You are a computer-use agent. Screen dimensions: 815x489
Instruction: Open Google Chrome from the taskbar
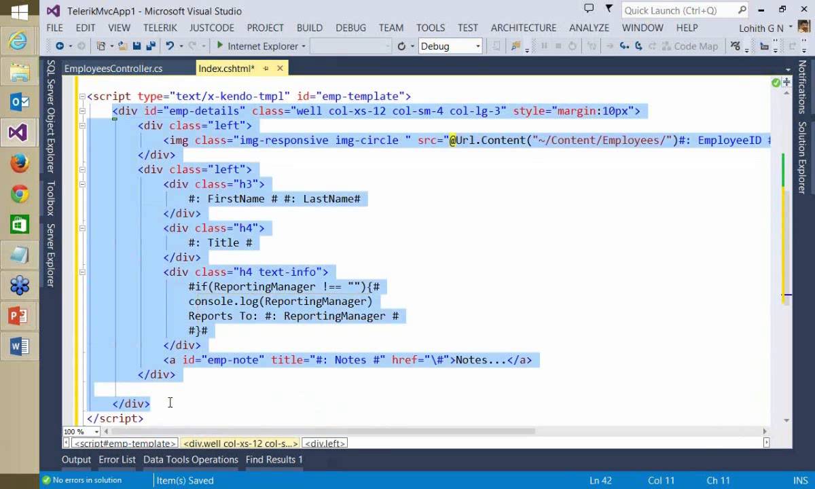pos(18,194)
